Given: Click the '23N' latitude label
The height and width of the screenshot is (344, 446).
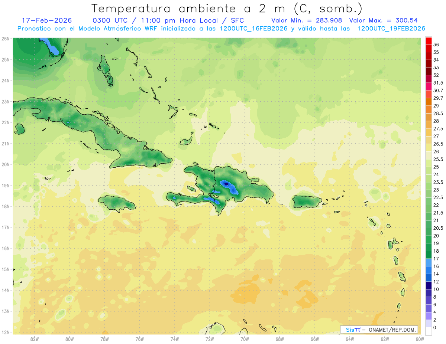Looking at the screenshot, I should [5, 102].
